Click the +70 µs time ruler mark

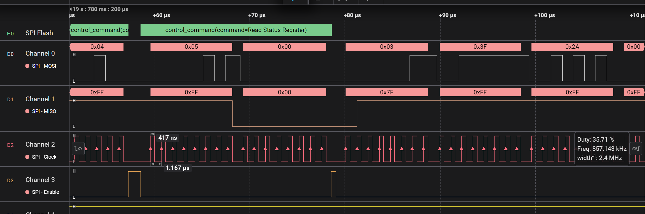[257, 15]
